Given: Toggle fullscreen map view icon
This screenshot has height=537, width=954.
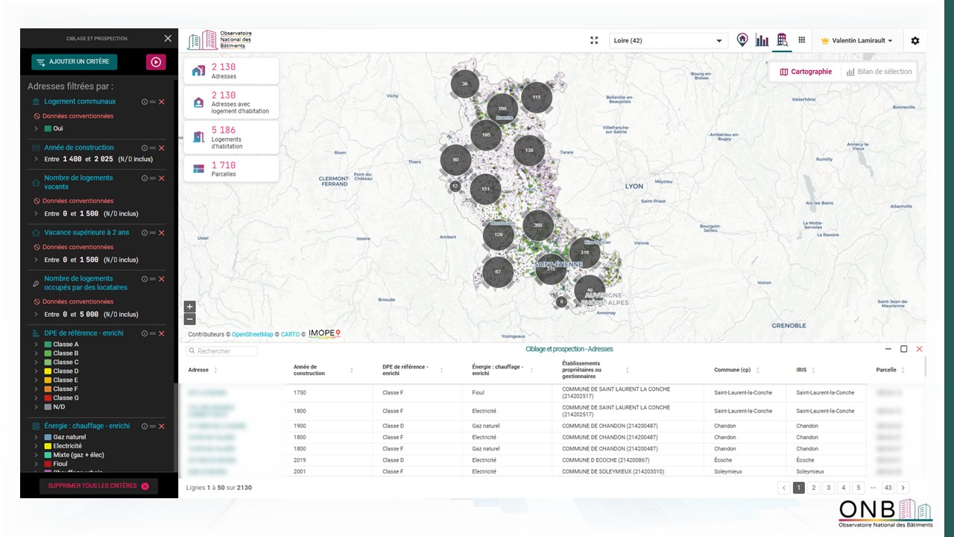Looking at the screenshot, I should click(x=594, y=41).
